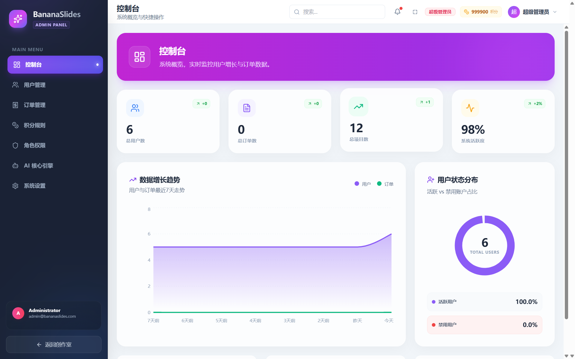The height and width of the screenshot is (359, 575).
Task: Click the 7天前 label on chart axis
Action: pyautogui.click(x=153, y=320)
